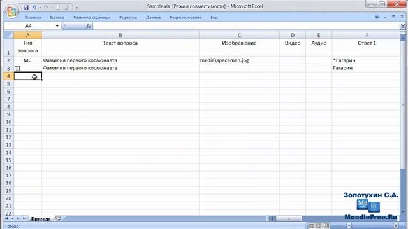
Task: Select column F header
Action: tap(367, 35)
